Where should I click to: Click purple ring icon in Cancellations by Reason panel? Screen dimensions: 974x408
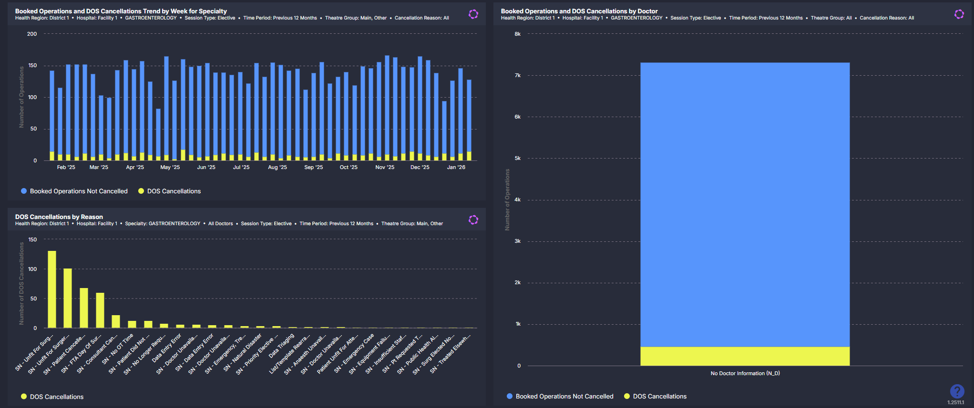pyautogui.click(x=473, y=220)
